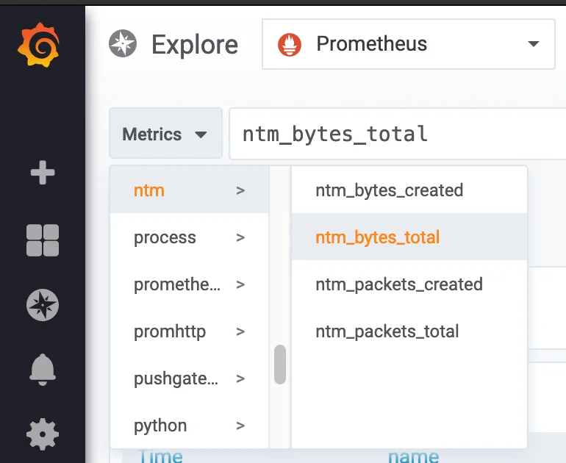This screenshot has width=566, height=463.
Task: Expand the process metrics category
Action: point(189,237)
